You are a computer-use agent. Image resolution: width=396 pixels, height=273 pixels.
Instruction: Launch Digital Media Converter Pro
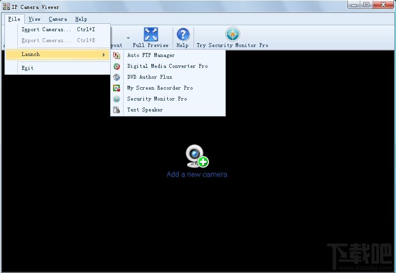pyautogui.click(x=168, y=66)
